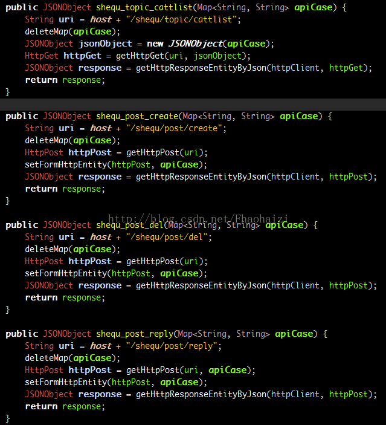Click the getHttpGet method call
The image size is (386, 425).
pos(140,56)
